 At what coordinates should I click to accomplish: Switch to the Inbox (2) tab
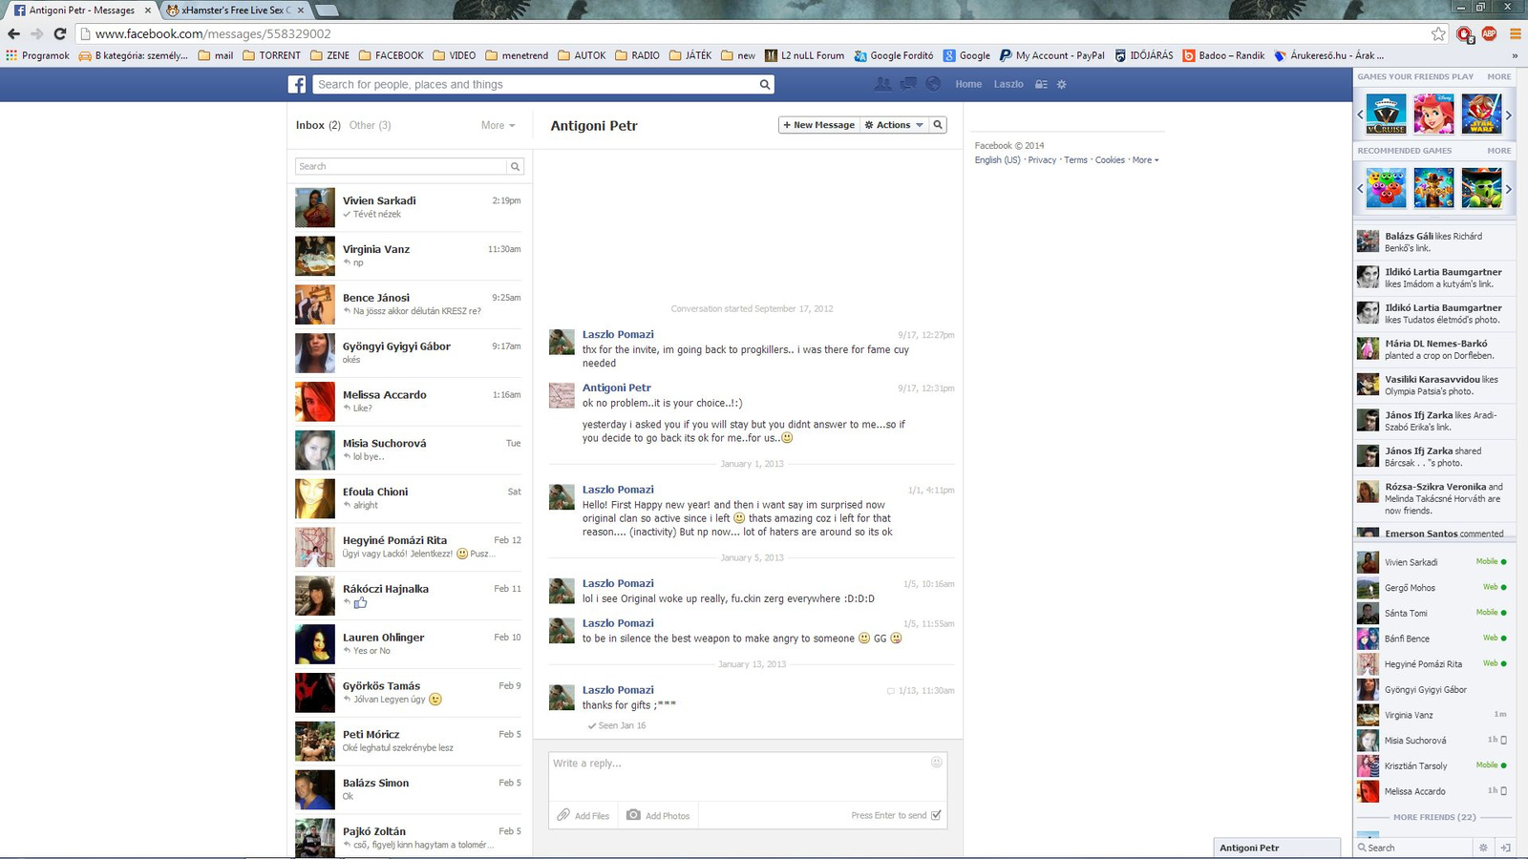pyautogui.click(x=318, y=125)
